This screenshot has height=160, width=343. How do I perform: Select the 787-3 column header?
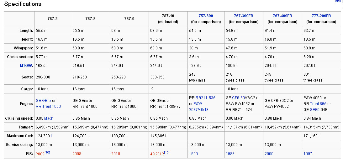tap(52, 19)
